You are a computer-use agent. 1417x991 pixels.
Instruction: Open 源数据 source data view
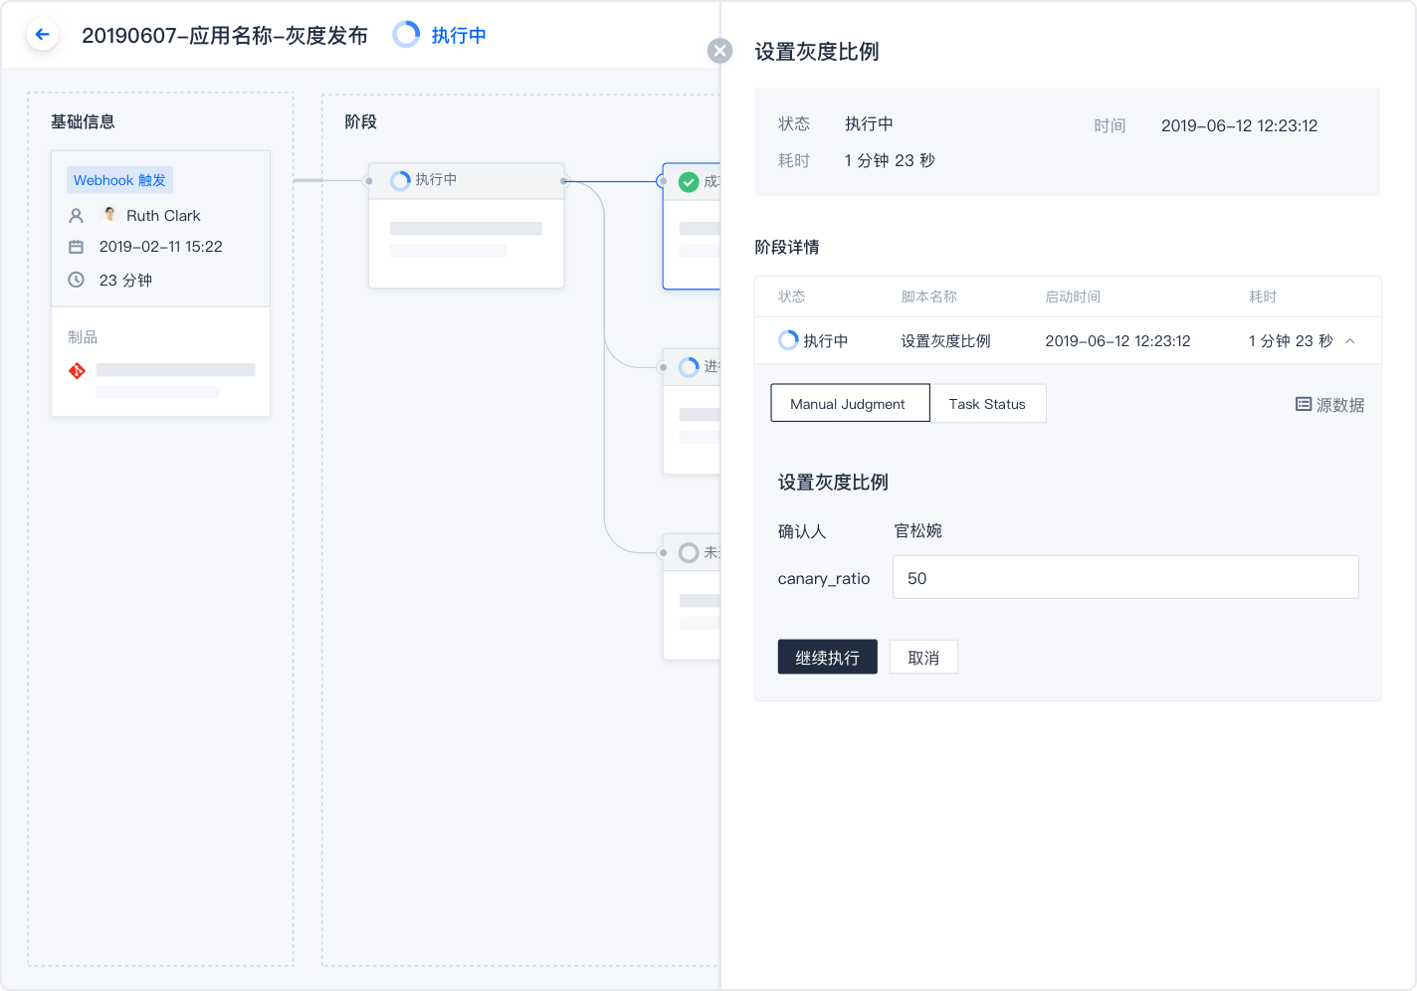coord(1329,405)
